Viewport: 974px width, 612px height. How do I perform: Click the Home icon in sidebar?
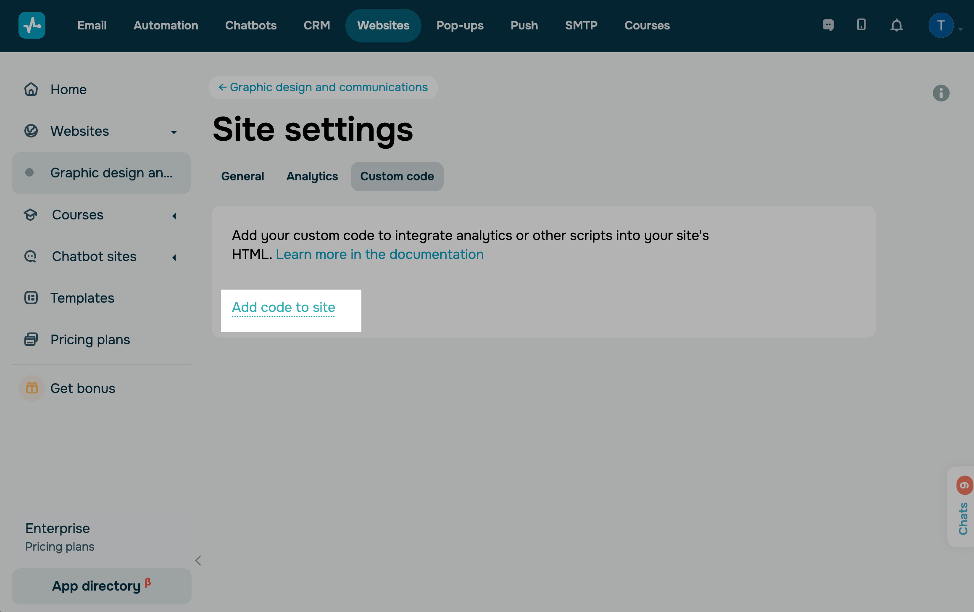[31, 89]
